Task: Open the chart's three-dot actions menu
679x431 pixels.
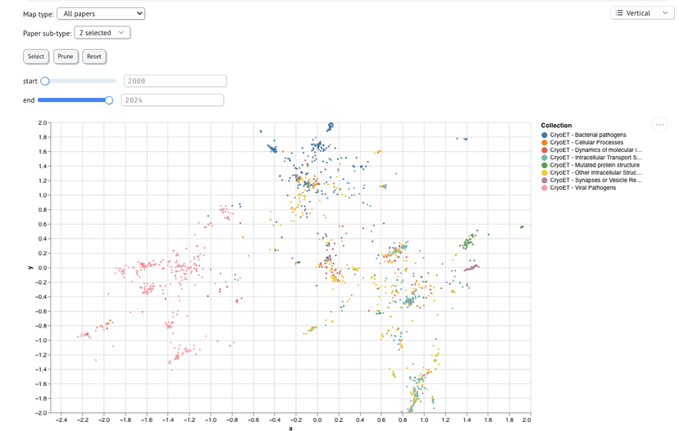Action: pyautogui.click(x=659, y=125)
